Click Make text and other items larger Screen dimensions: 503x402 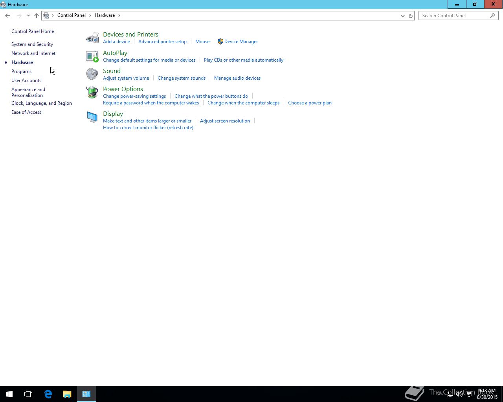click(147, 121)
